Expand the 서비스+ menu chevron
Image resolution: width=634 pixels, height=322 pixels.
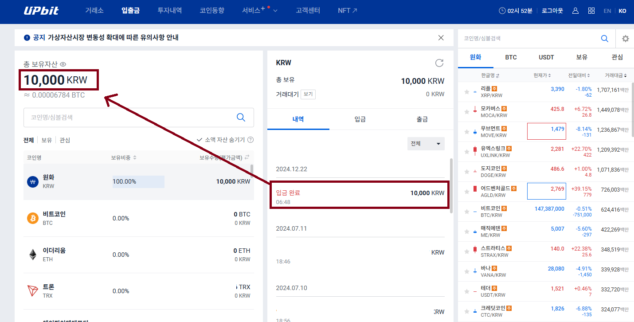[x=275, y=11]
